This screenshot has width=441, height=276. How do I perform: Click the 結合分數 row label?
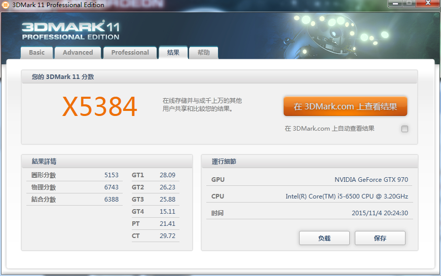tap(44, 199)
